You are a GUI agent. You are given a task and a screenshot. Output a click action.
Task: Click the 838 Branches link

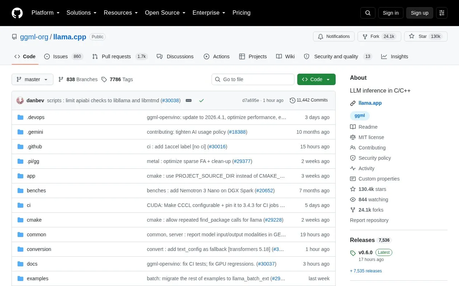[78, 79]
